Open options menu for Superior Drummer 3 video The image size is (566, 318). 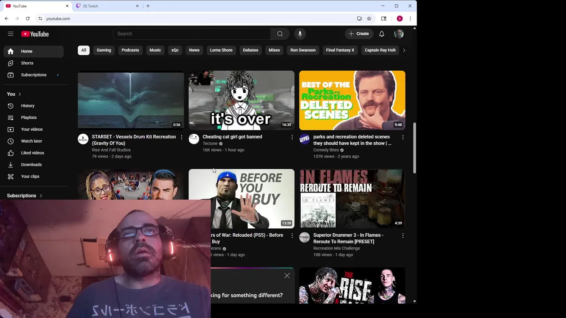point(403,236)
